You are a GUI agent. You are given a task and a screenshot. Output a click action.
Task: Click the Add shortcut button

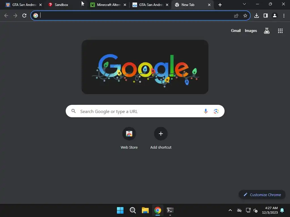pyautogui.click(x=161, y=138)
